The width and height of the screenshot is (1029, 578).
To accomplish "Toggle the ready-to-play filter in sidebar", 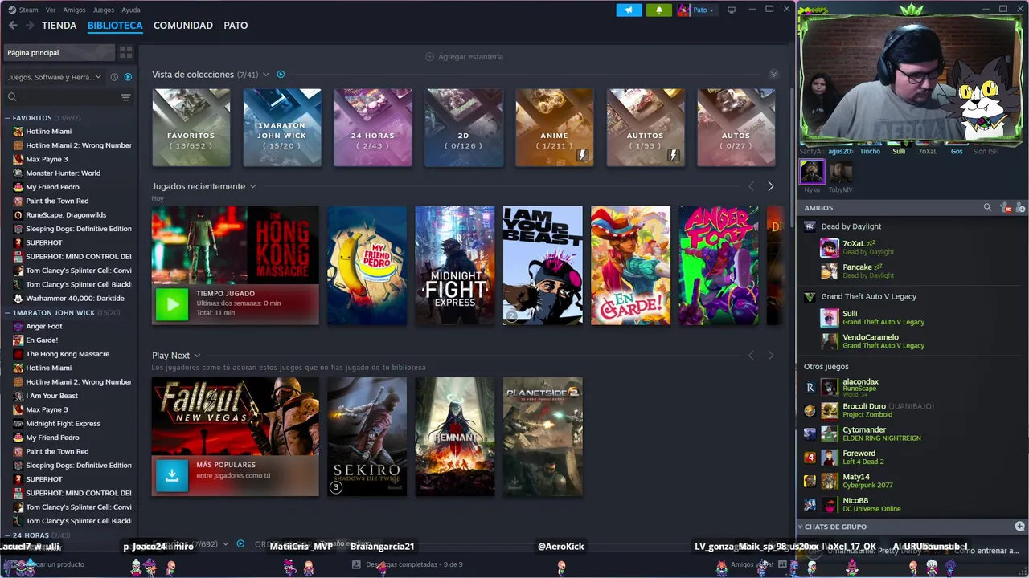I will (x=128, y=77).
